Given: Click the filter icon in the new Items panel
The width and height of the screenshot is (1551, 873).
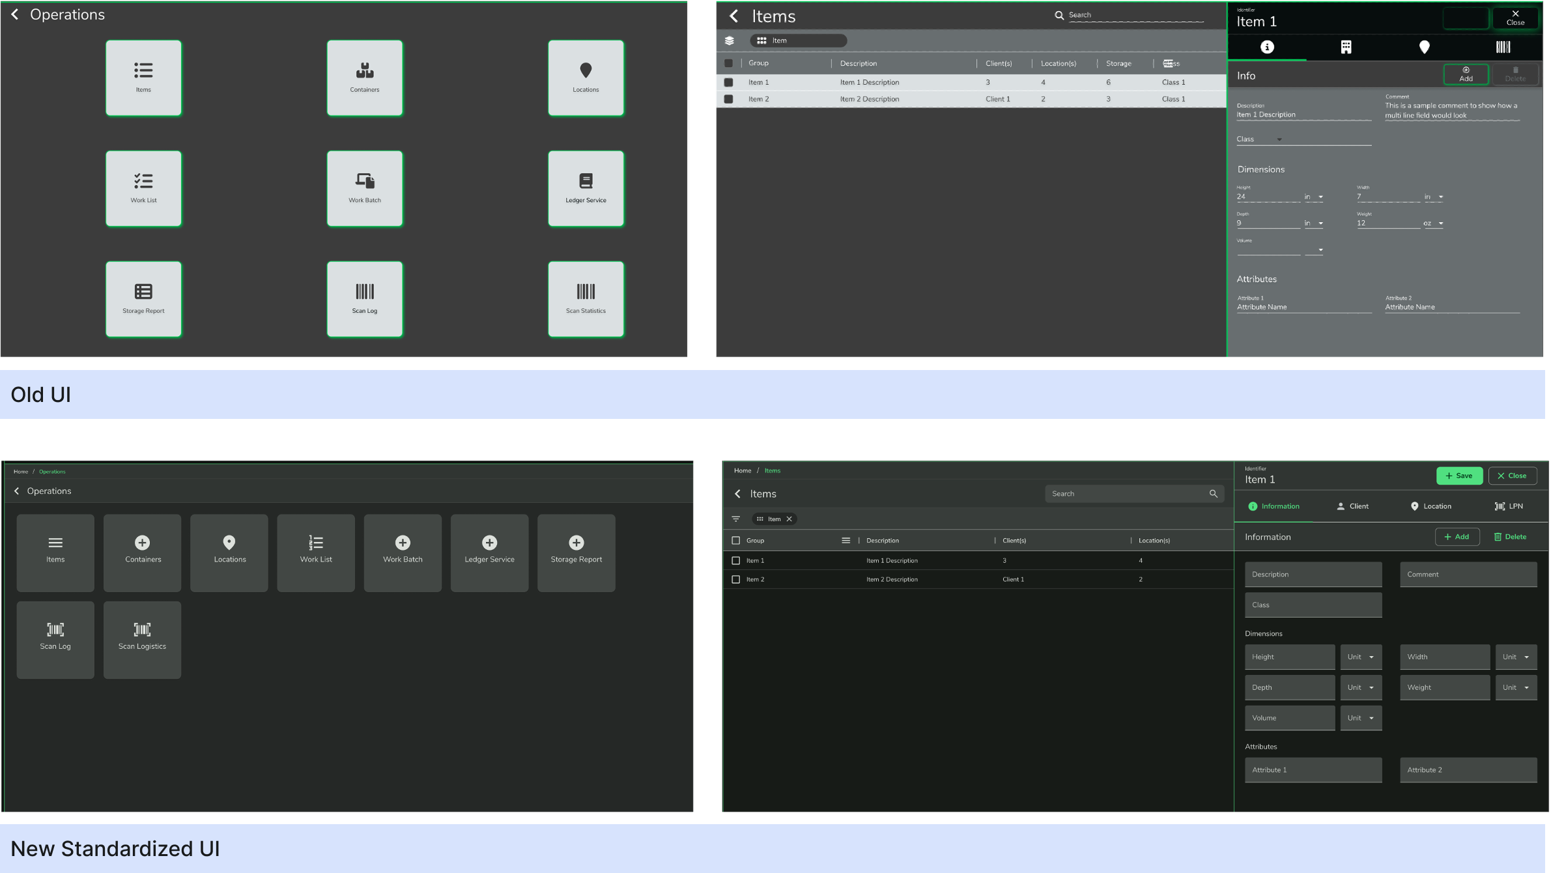Looking at the screenshot, I should click(x=735, y=519).
